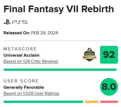The height and width of the screenshot is (107, 121).
Task: Click the green positive user ratings bar
Action: tap(43, 102)
